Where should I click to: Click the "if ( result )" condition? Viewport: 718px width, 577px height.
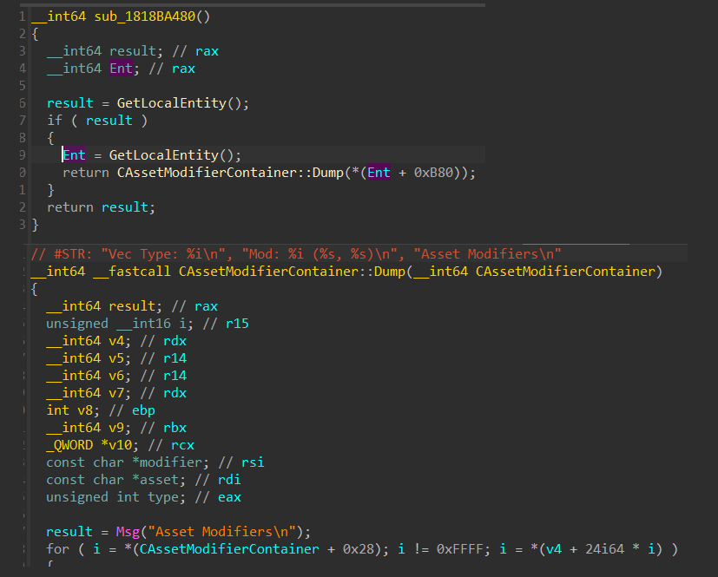[x=96, y=121]
